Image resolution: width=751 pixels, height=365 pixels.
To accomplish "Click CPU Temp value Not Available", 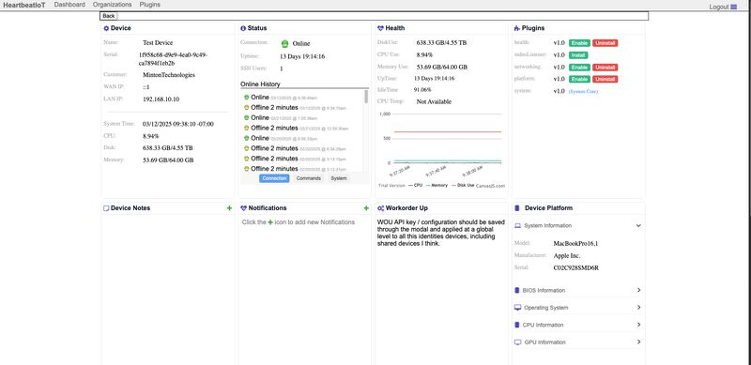I will click(x=434, y=101).
